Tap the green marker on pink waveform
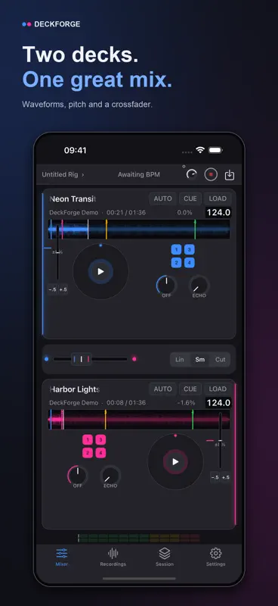278x606 pixels. pos(193,420)
